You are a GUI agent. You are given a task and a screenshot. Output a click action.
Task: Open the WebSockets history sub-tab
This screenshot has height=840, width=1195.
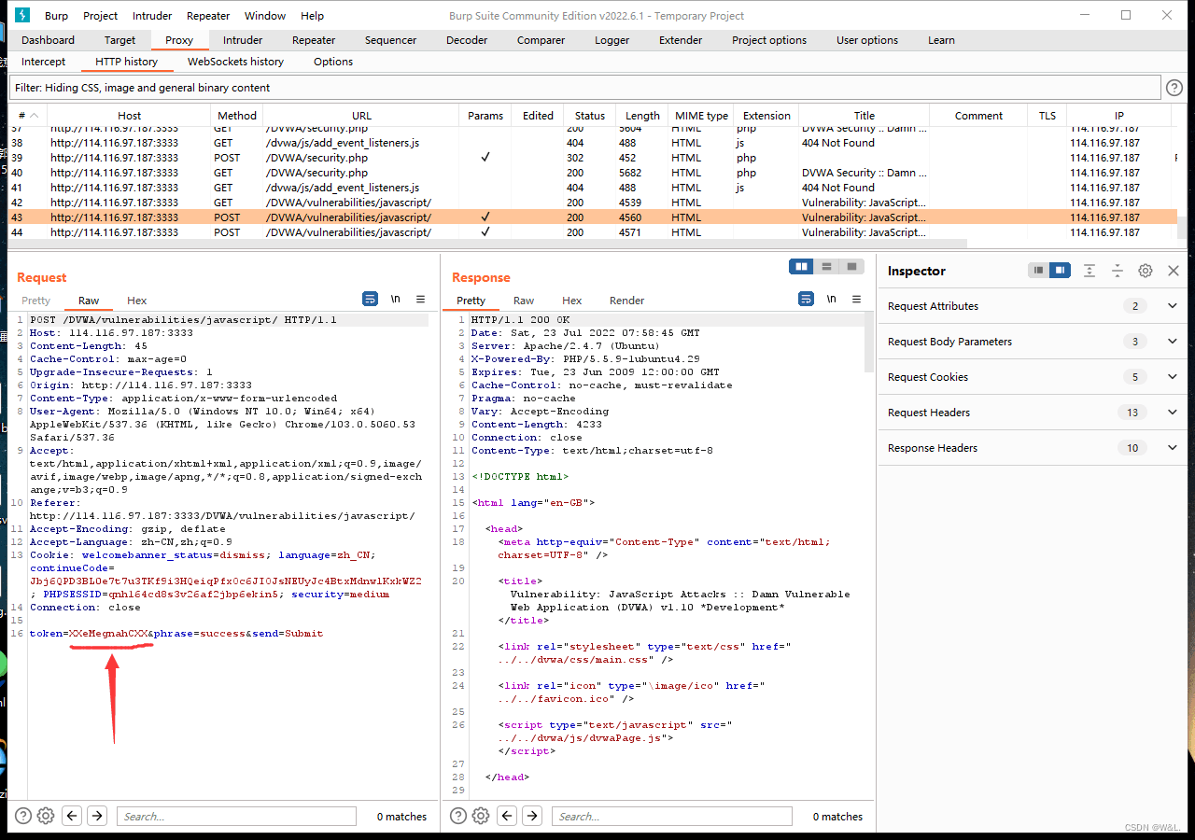click(235, 62)
